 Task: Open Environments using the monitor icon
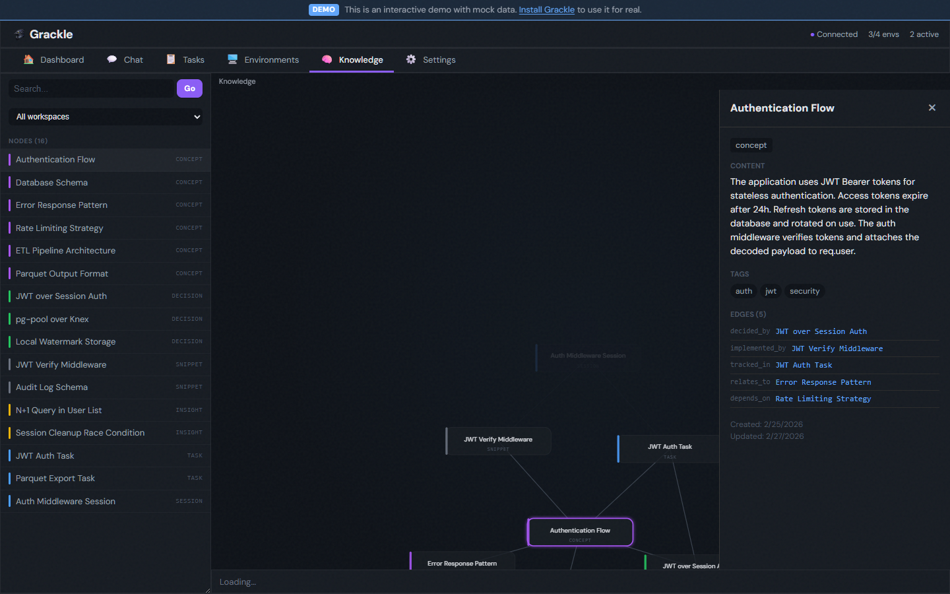(x=232, y=59)
